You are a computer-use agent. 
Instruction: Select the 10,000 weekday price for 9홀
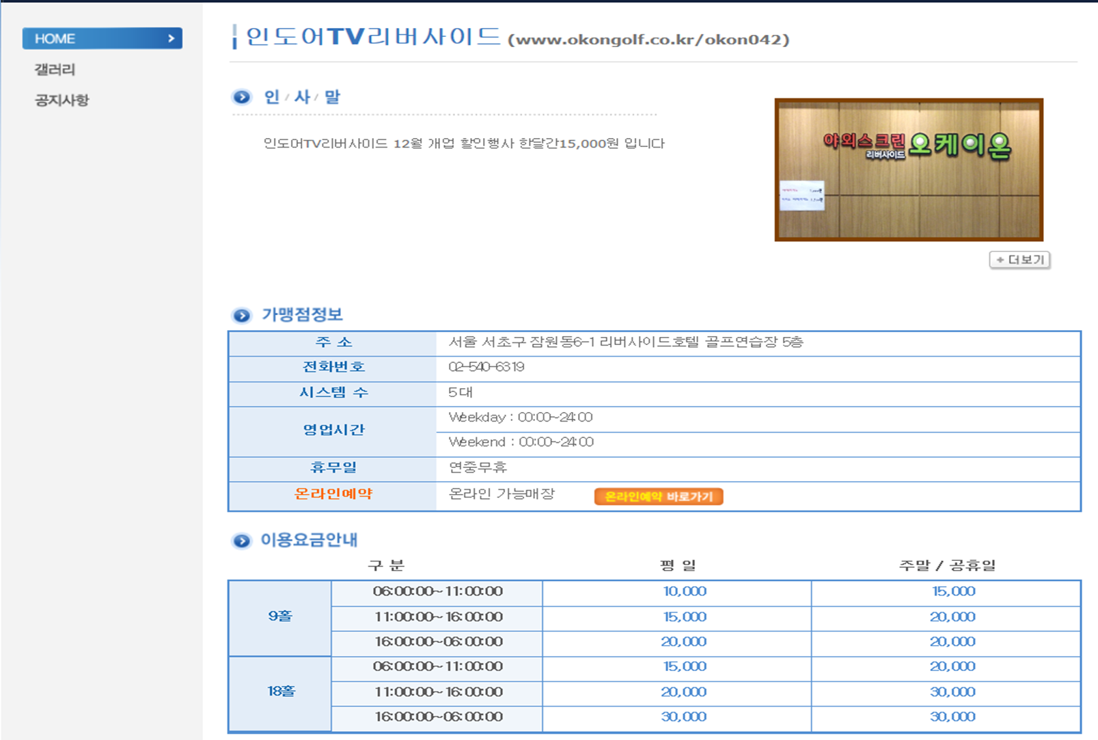coord(685,592)
